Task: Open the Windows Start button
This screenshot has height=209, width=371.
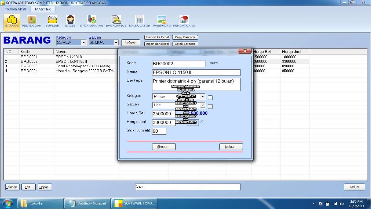Action: point(8,203)
